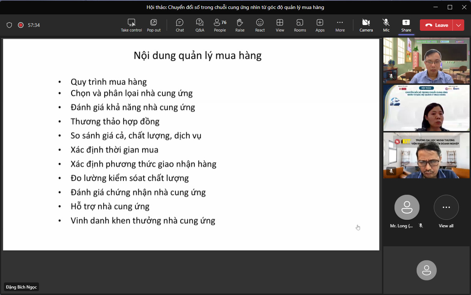Close the meeting window
The image size is (471, 295).
click(464, 7)
